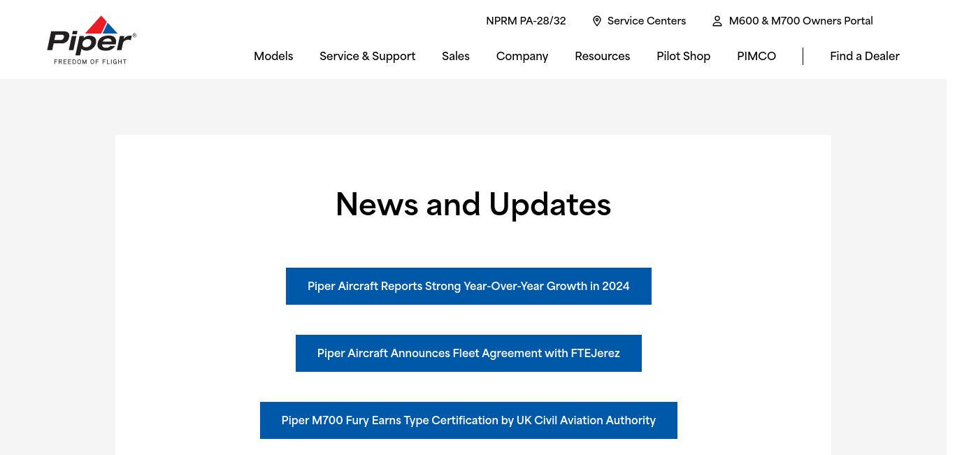Open the Resources menu
Image resolution: width=955 pixels, height=455 pixels.
coord(603,56)
